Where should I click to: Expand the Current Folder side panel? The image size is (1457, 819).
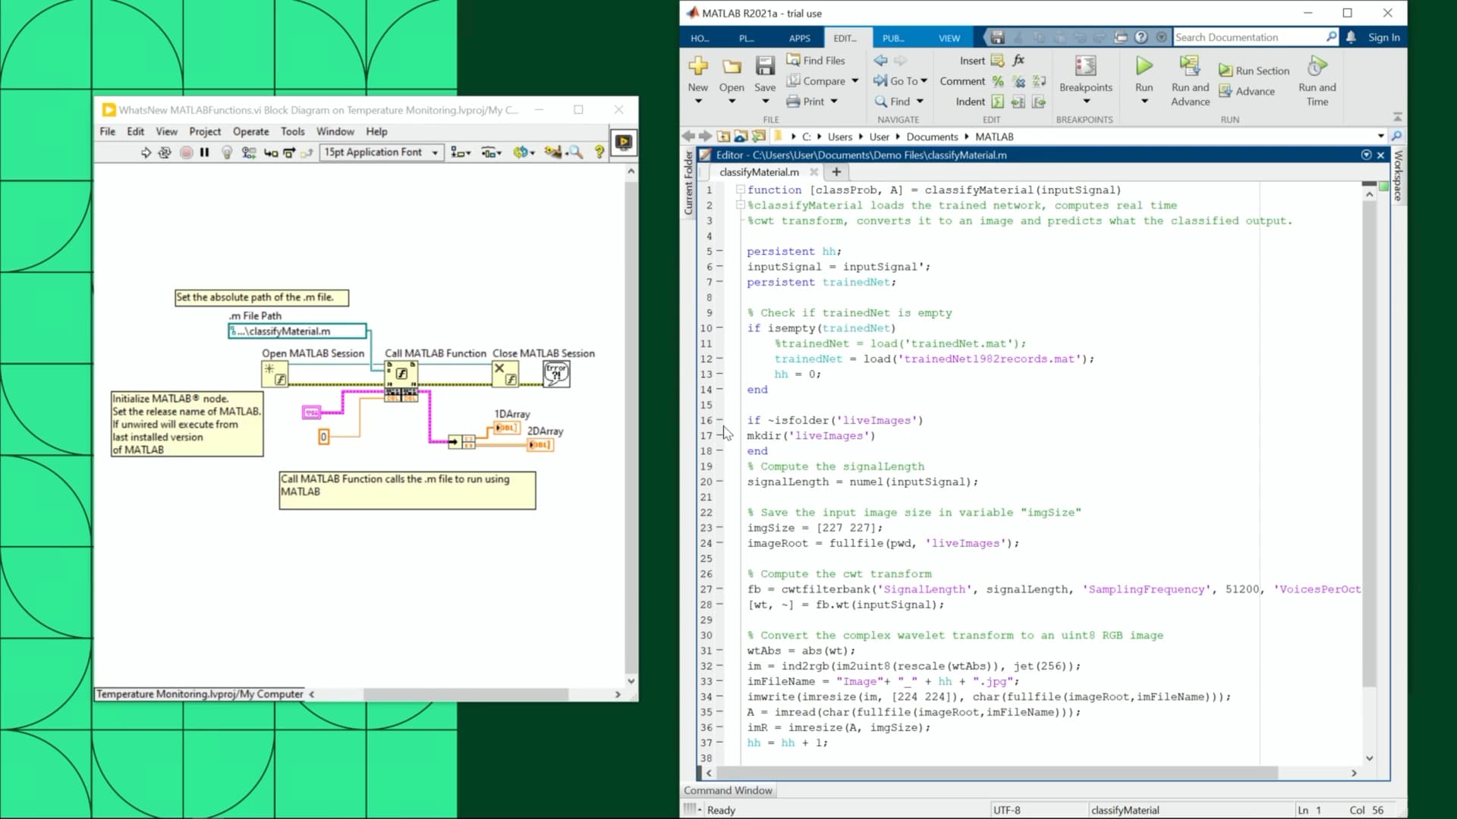pyautogui.click(x=689, y=183)
